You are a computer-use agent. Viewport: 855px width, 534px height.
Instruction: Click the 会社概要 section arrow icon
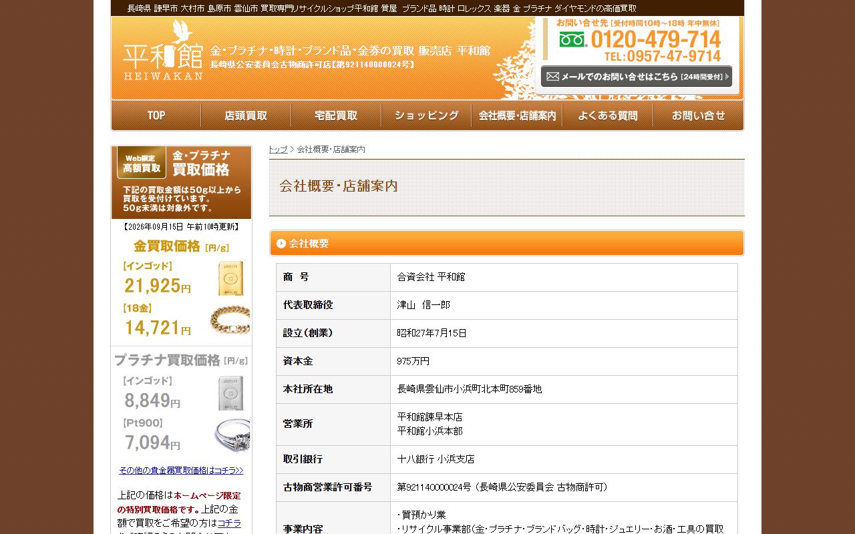click(x=281, y=244)
